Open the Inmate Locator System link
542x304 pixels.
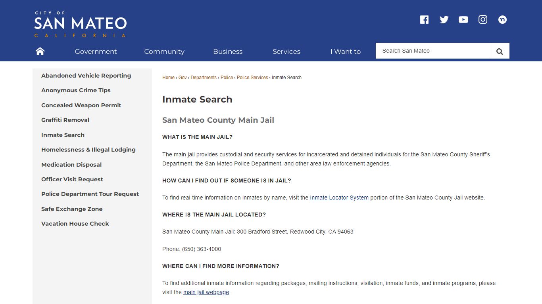click(339, 198)
